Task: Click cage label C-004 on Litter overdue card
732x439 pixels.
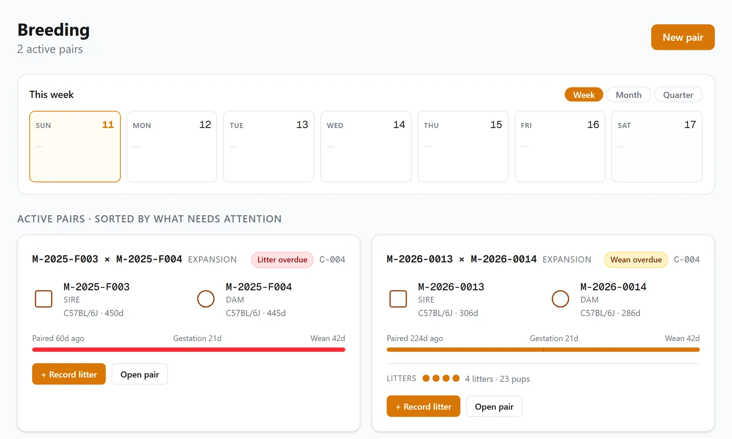Action: [332, 260]
